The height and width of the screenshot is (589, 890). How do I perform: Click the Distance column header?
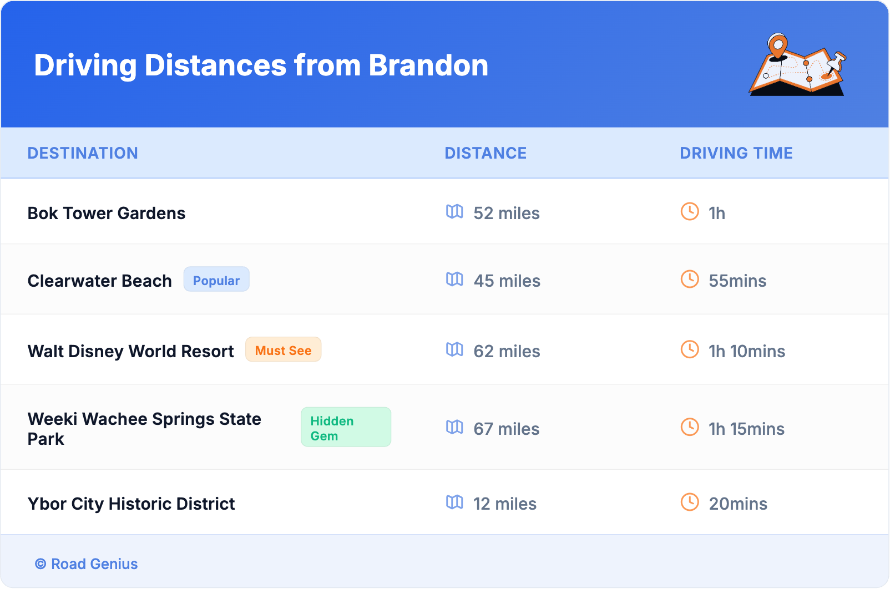click(486, 153)
